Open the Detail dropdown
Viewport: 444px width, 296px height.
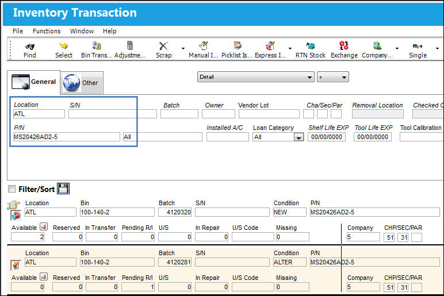pos(256,77)
